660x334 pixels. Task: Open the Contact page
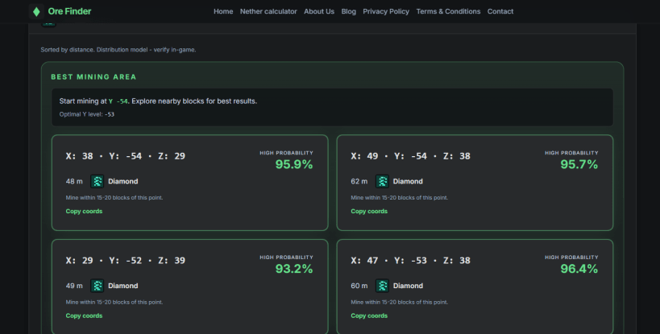pyautogui.click(x=500, y=11)
